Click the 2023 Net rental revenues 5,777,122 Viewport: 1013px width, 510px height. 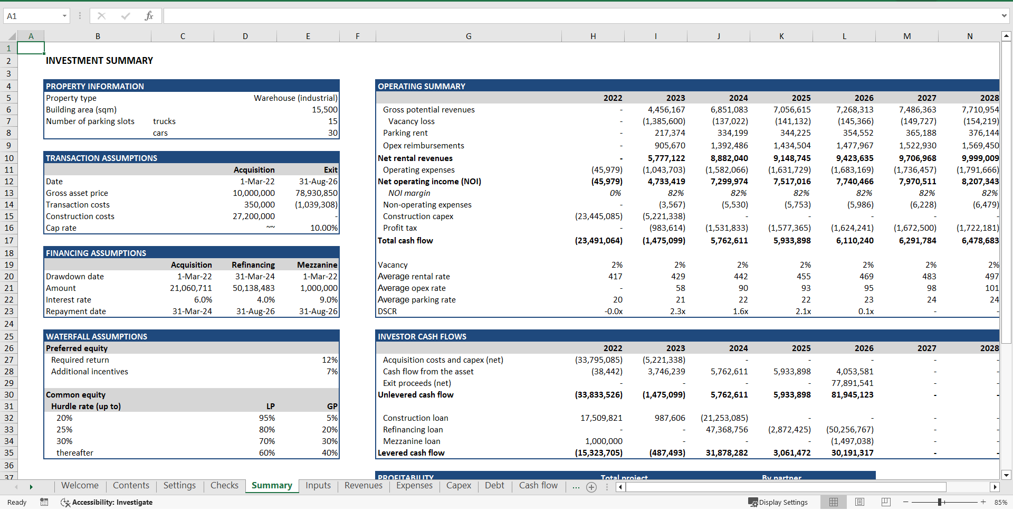tap(656, 158)
